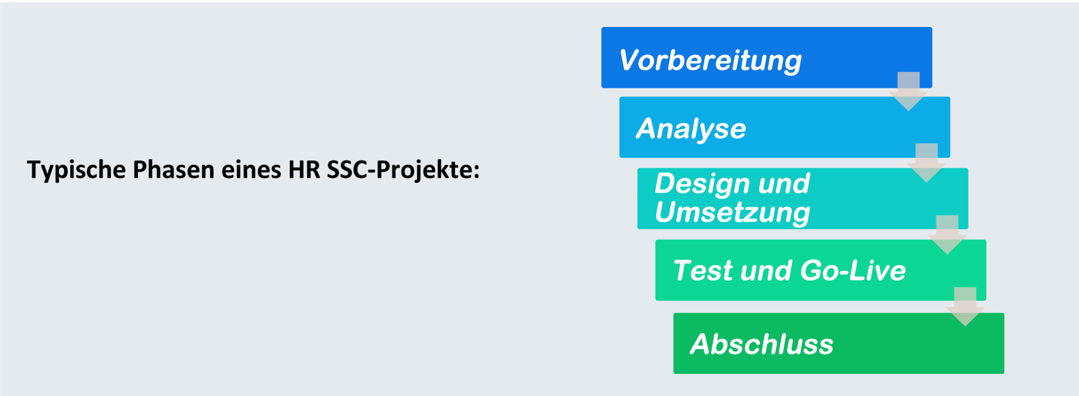Select the arrow pointing into Test und Go-Live
This screenshot has height=396, width=1079.
(x=946, y=235)
